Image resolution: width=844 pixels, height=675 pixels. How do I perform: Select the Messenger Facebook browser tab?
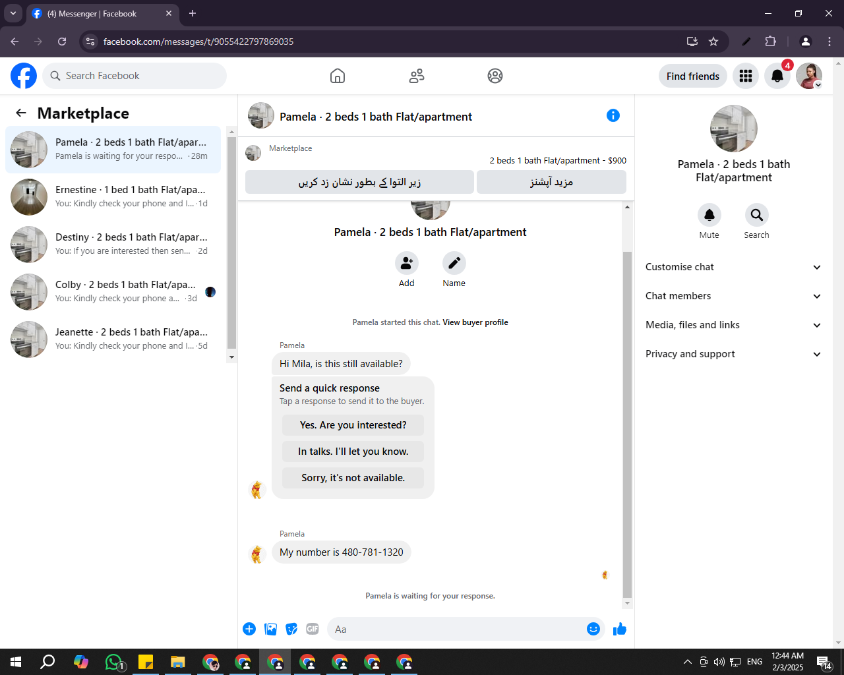point(102,13)
